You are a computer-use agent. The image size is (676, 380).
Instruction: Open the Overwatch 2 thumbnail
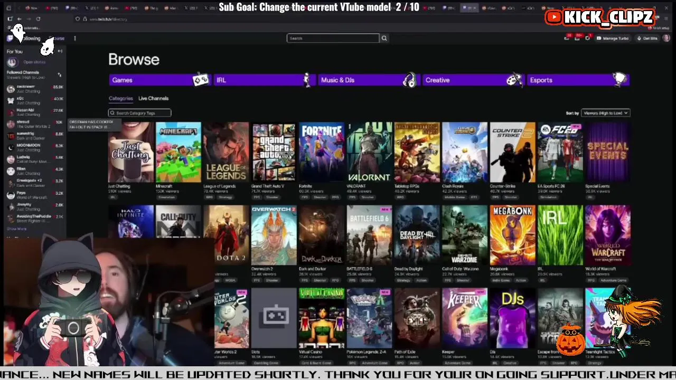274,235
